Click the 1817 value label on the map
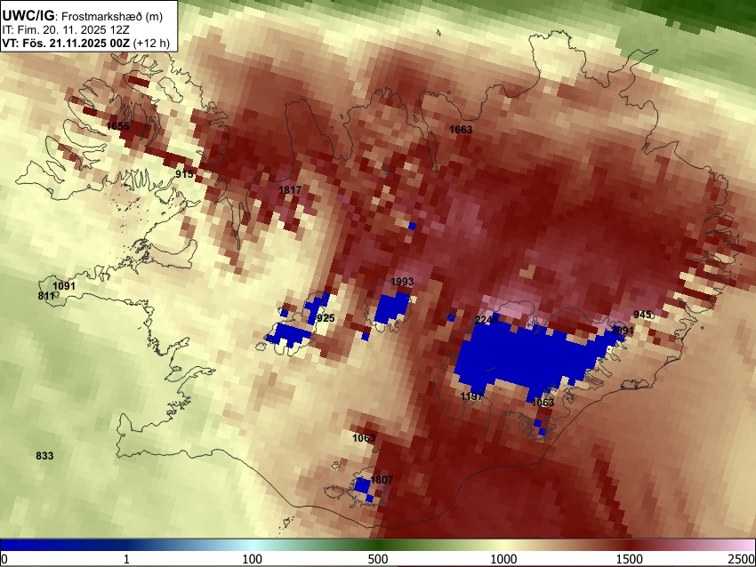756x567 pixels. (290, 190)
